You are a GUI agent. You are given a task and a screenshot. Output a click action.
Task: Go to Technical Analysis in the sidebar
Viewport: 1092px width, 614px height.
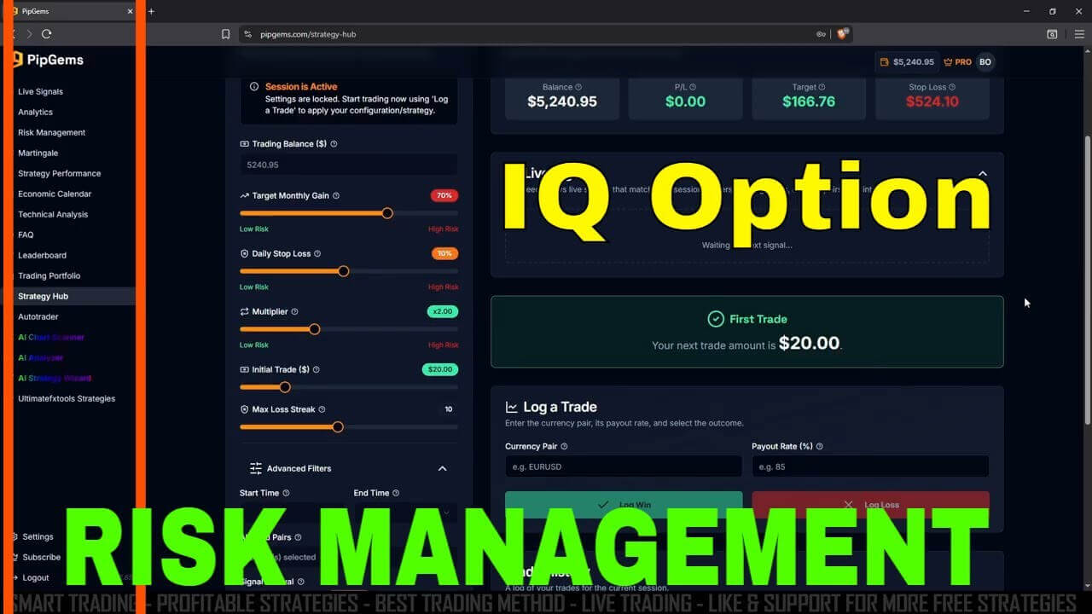coord(53,214)
